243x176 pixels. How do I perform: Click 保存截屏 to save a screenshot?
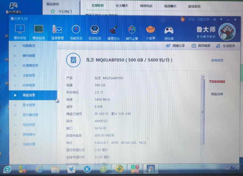click(x=201, y=46)
